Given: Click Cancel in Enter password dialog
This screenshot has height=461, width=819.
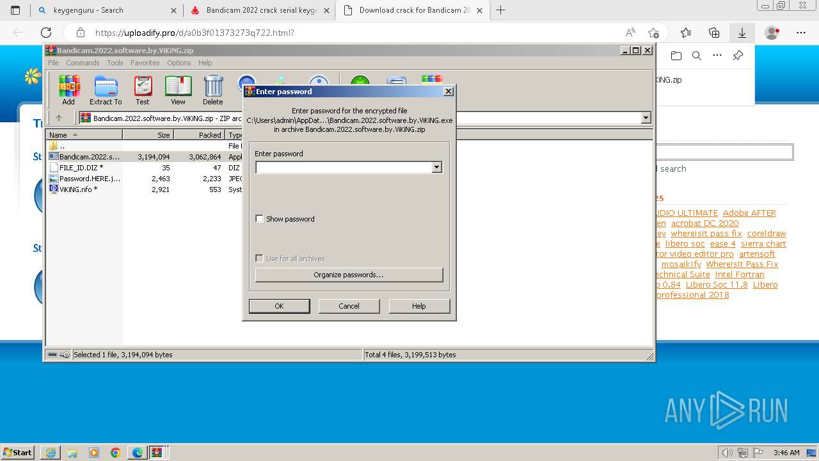Looking at the screenshot, I should point(349,306).
